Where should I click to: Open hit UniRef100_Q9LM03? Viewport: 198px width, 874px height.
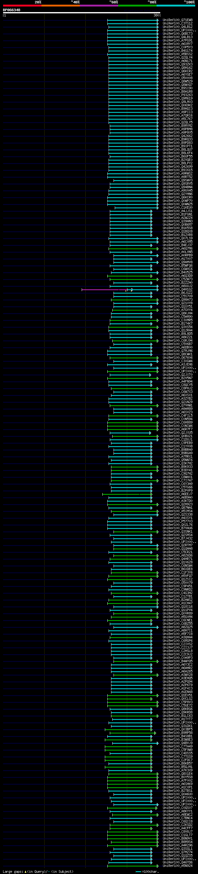pyautogui.click(x=178, y=102)
